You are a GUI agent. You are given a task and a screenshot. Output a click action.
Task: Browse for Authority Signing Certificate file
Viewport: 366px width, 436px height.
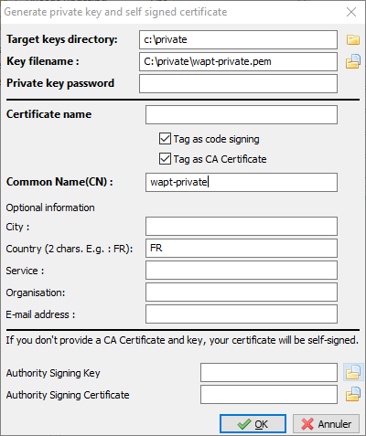pos(353,394)
